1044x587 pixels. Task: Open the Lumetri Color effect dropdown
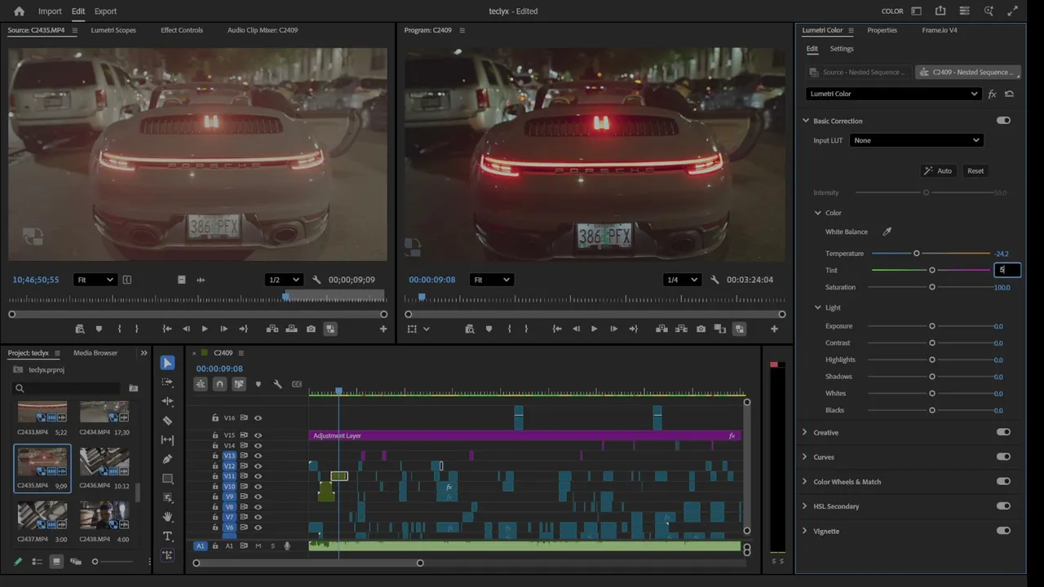(893, 94)
